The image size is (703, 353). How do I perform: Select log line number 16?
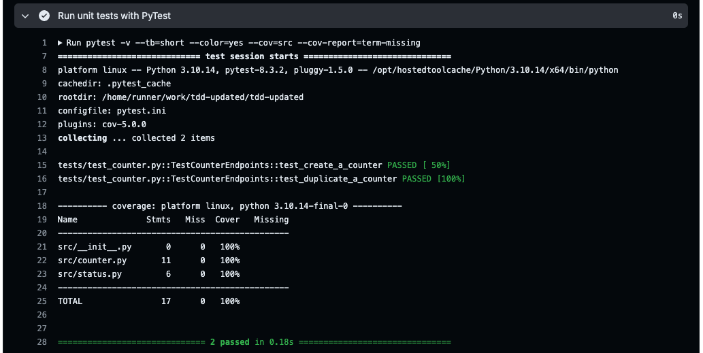coord(42,179)
